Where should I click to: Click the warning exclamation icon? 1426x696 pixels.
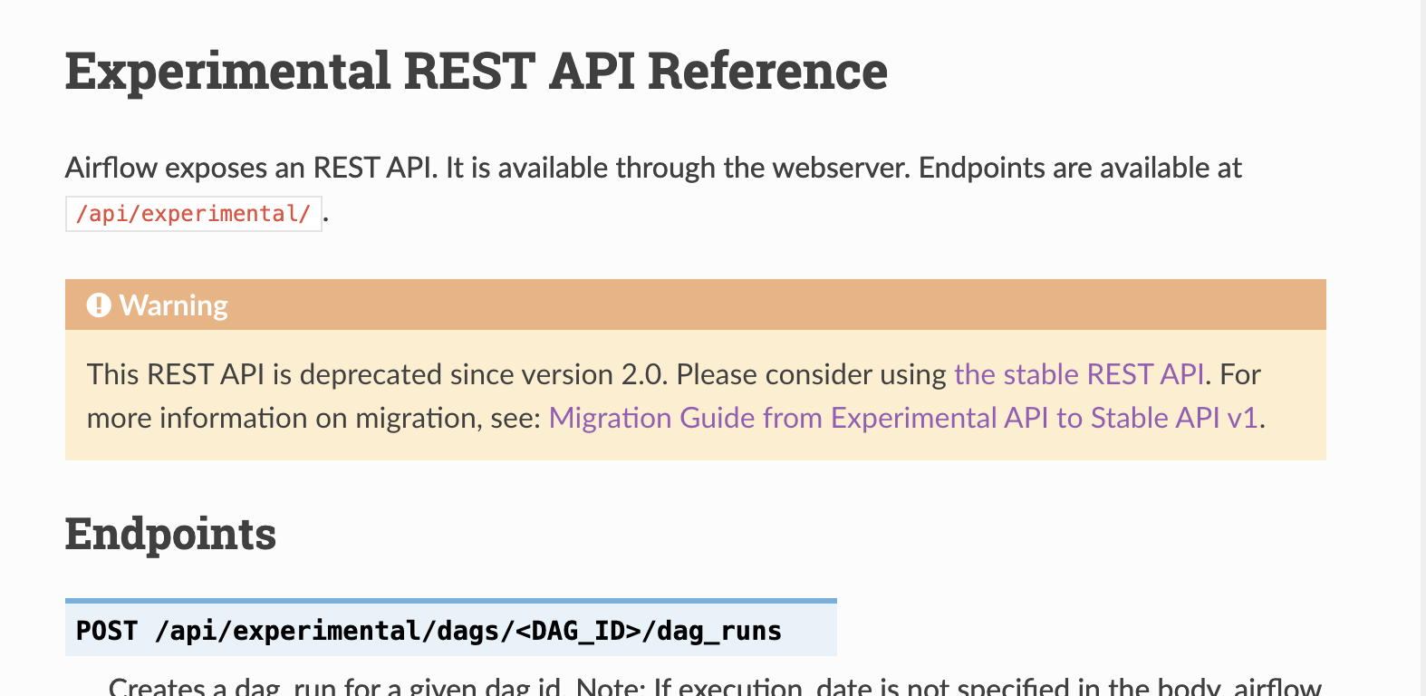click(x=98, y=305)
